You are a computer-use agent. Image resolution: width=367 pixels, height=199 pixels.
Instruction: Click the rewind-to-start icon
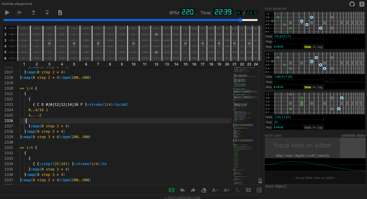tap(20, 13)
